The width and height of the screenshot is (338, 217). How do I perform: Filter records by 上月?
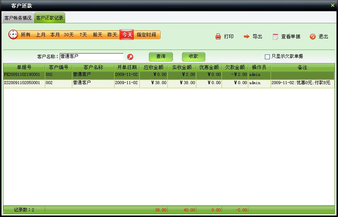tap(41, 35)
